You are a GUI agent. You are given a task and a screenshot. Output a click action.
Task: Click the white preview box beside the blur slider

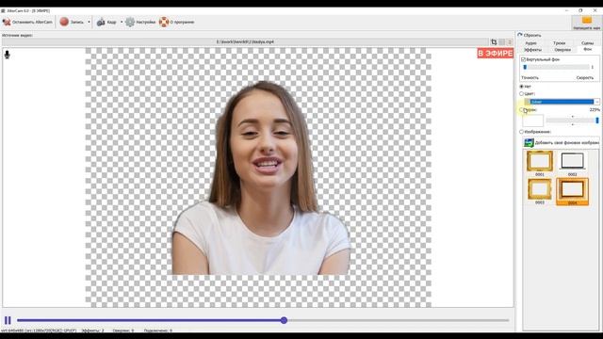[533, 121]
